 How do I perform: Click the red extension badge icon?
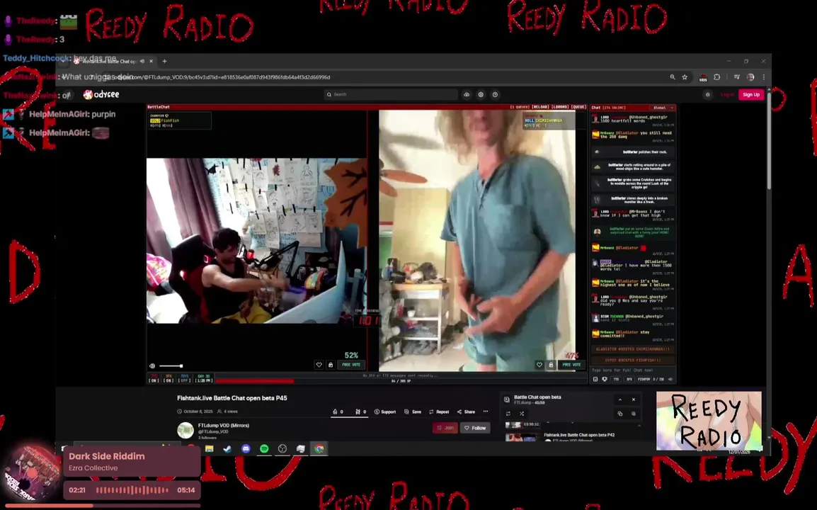703,78
